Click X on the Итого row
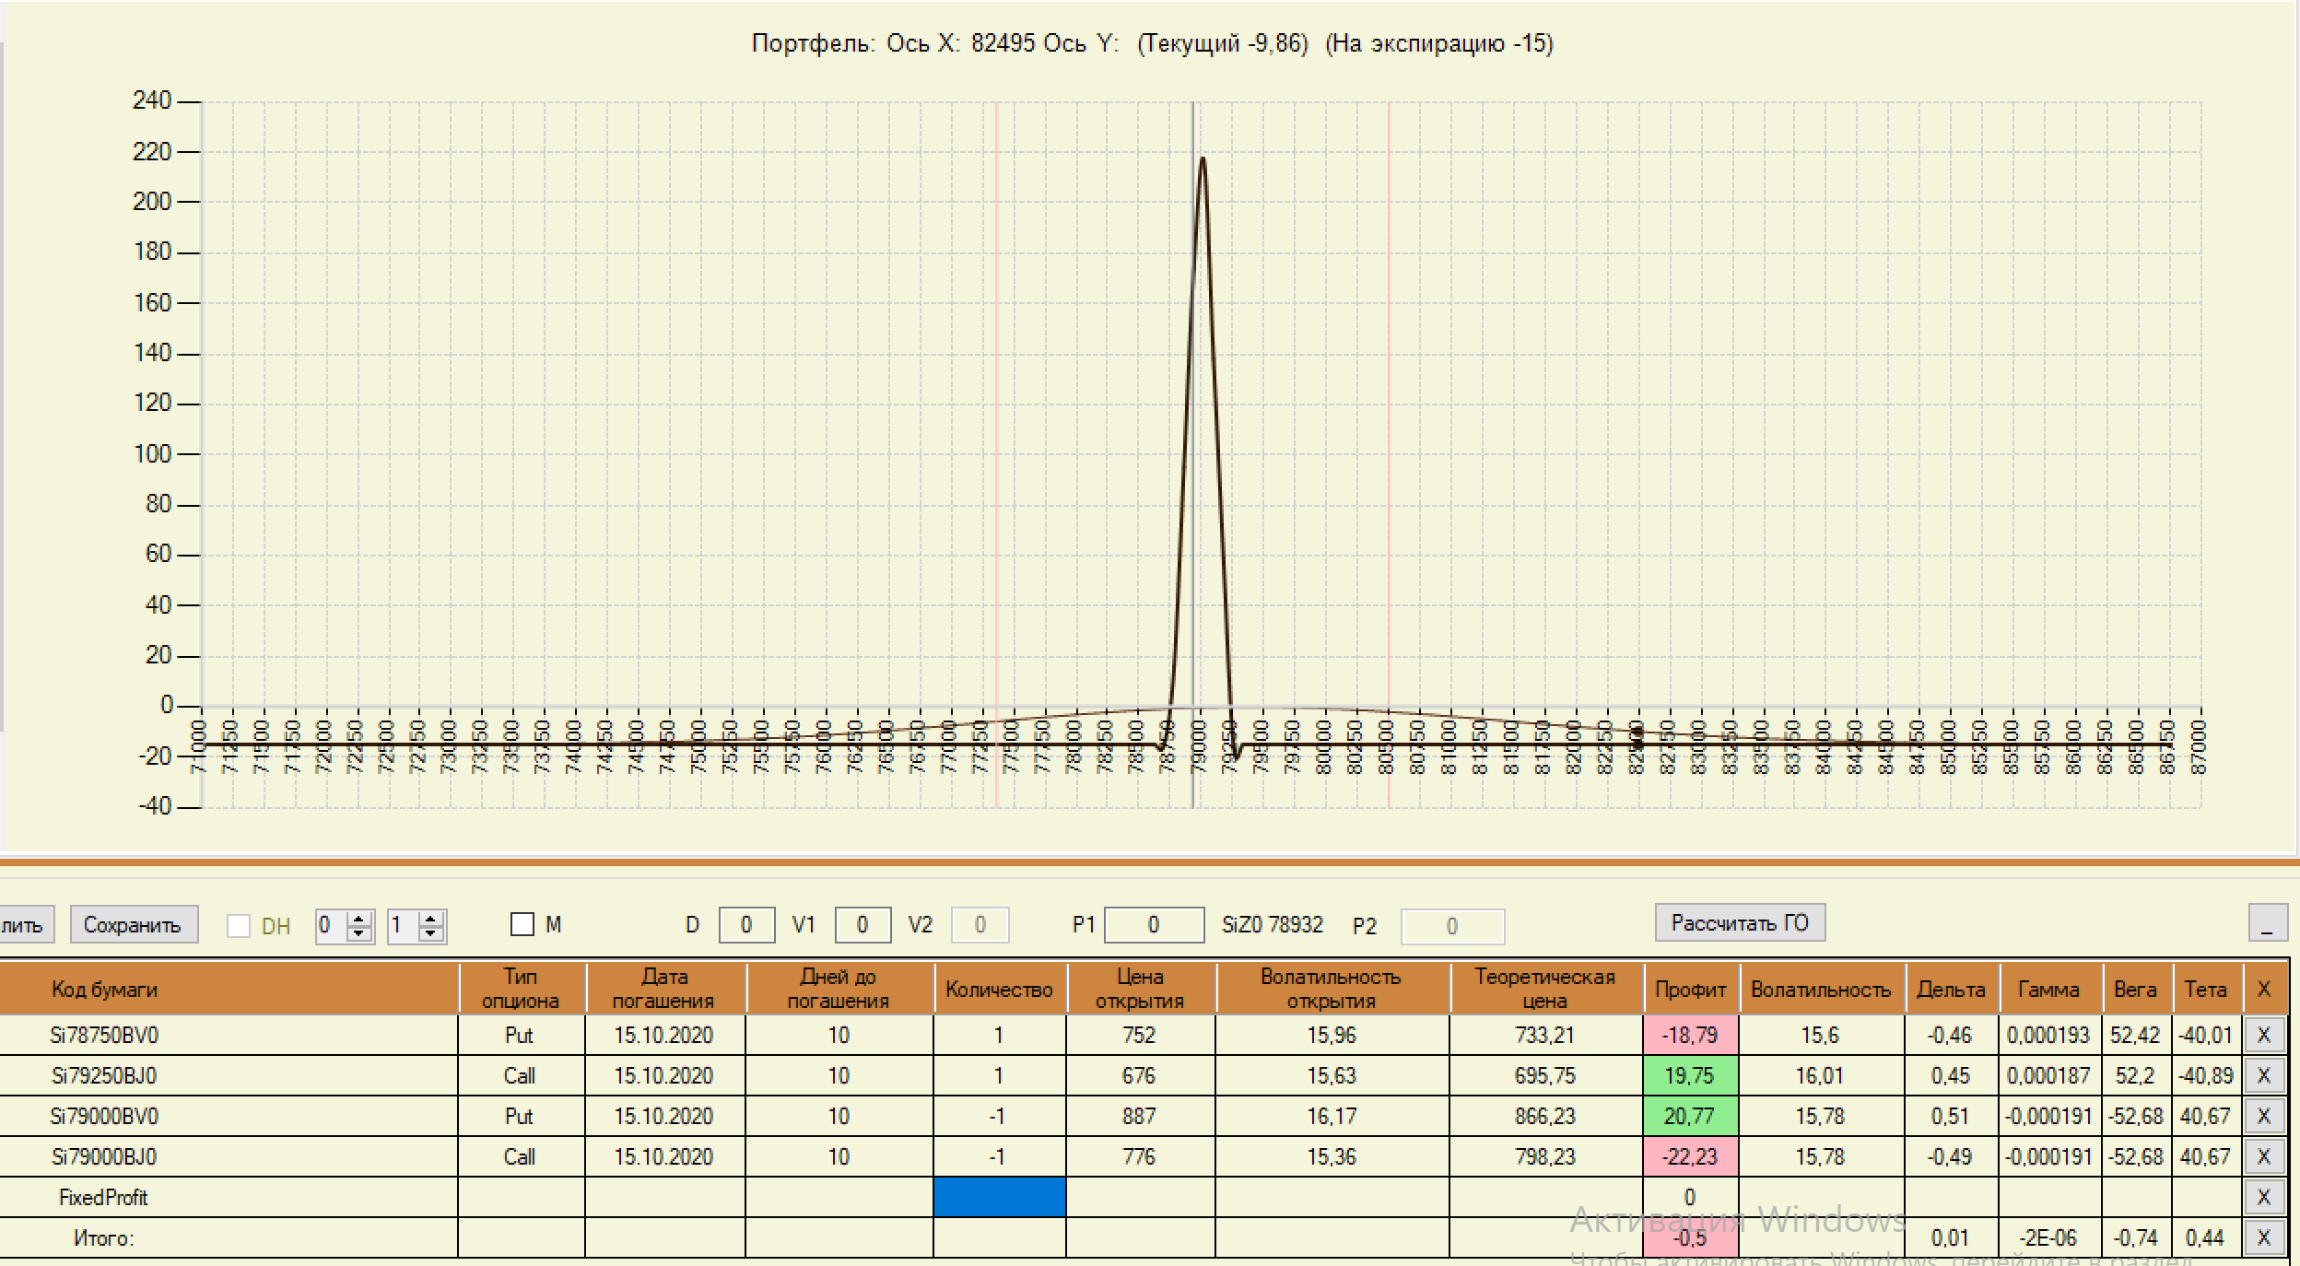Screen dimensions: 2300x1266 (x=2263, y=1237)
